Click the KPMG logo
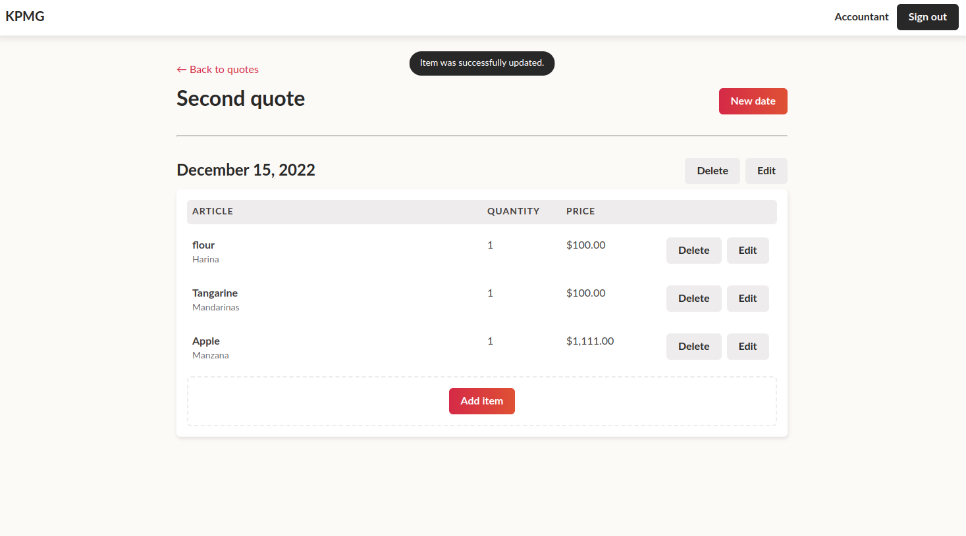This screenshot has height=536, width=966. pos(25,16)
